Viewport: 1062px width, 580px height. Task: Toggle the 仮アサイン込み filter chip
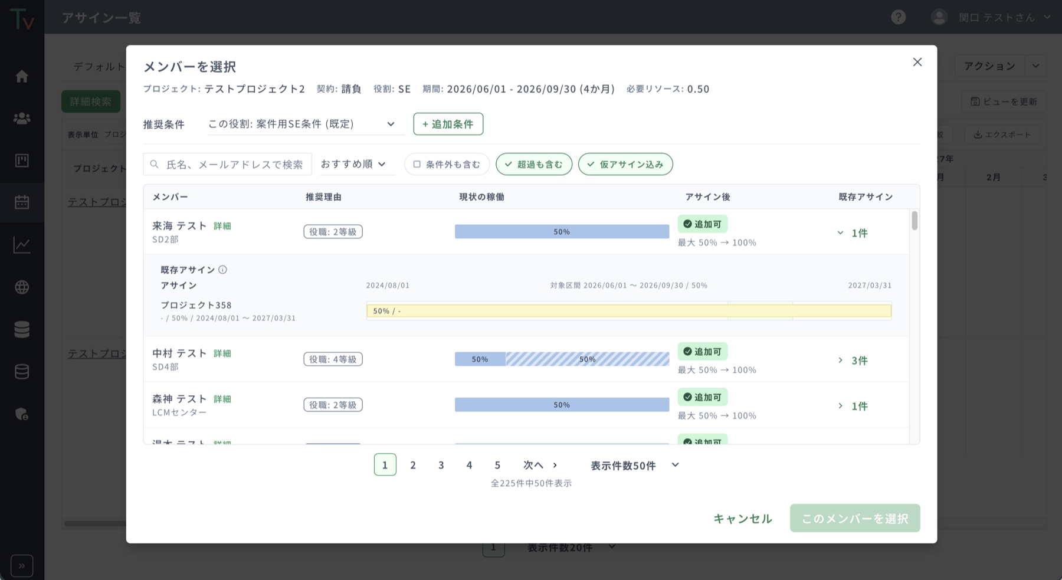point(625,164)
